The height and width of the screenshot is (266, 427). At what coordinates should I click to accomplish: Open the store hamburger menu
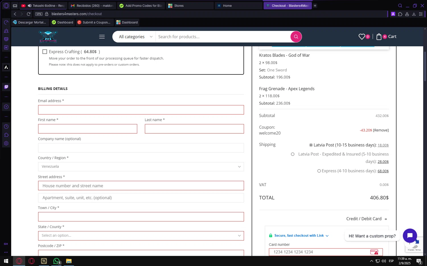pyautogui.click(x=102, y=37)
